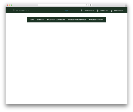Close the browser window with red button
This screenshot has height=112, width=133.
tap(8, 5)
